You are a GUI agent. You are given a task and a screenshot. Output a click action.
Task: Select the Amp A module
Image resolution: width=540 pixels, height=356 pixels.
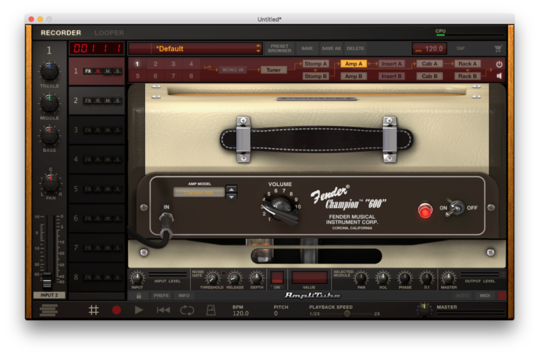pyautogui.click(x=354, y=63)
